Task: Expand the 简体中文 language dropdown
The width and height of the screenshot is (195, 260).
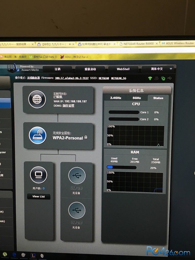Action: pos(158,69)
